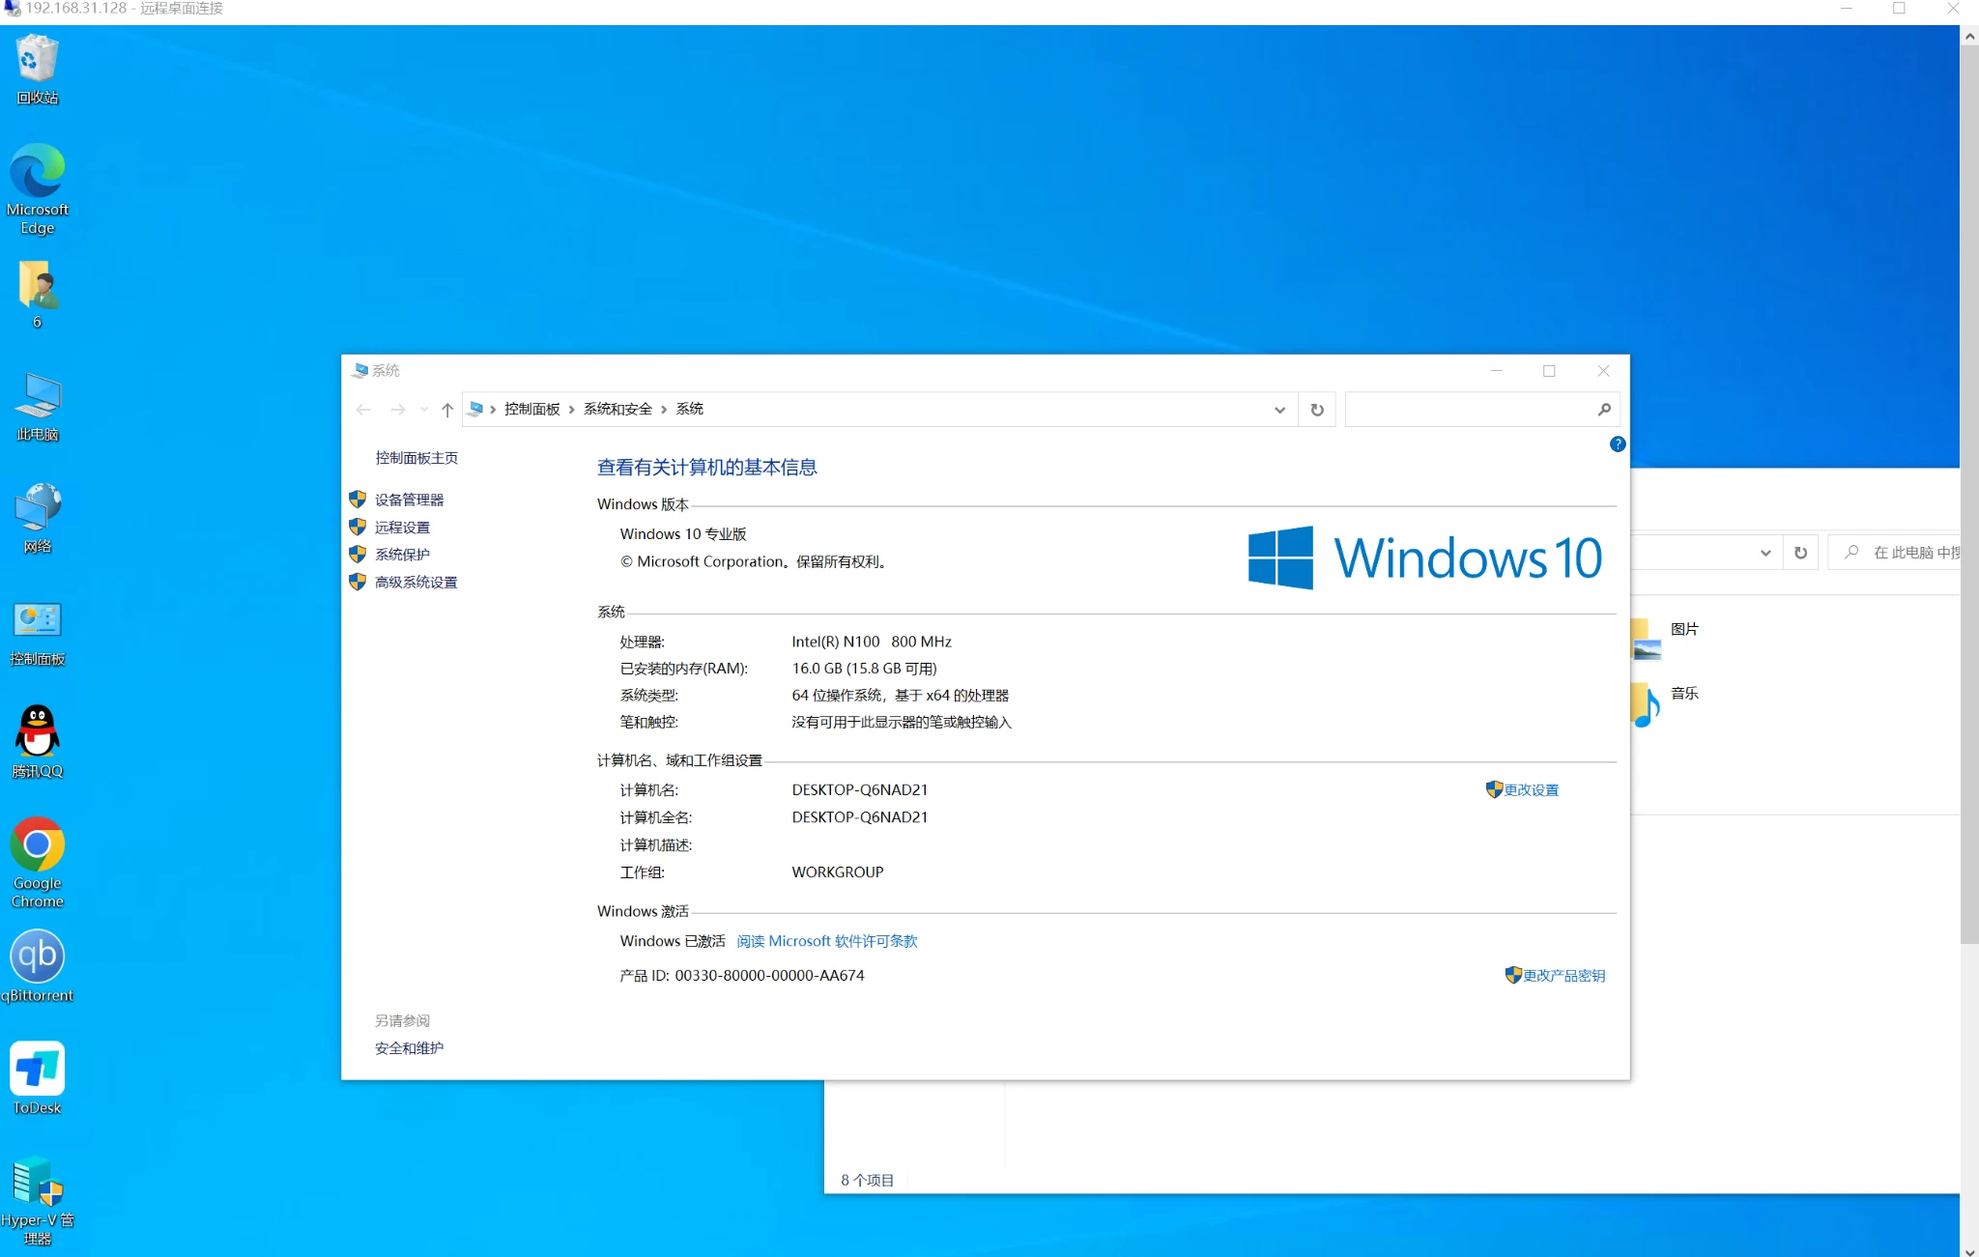
Task: Click the Intel(R) N100 processor text
Action: pos(872,642)
